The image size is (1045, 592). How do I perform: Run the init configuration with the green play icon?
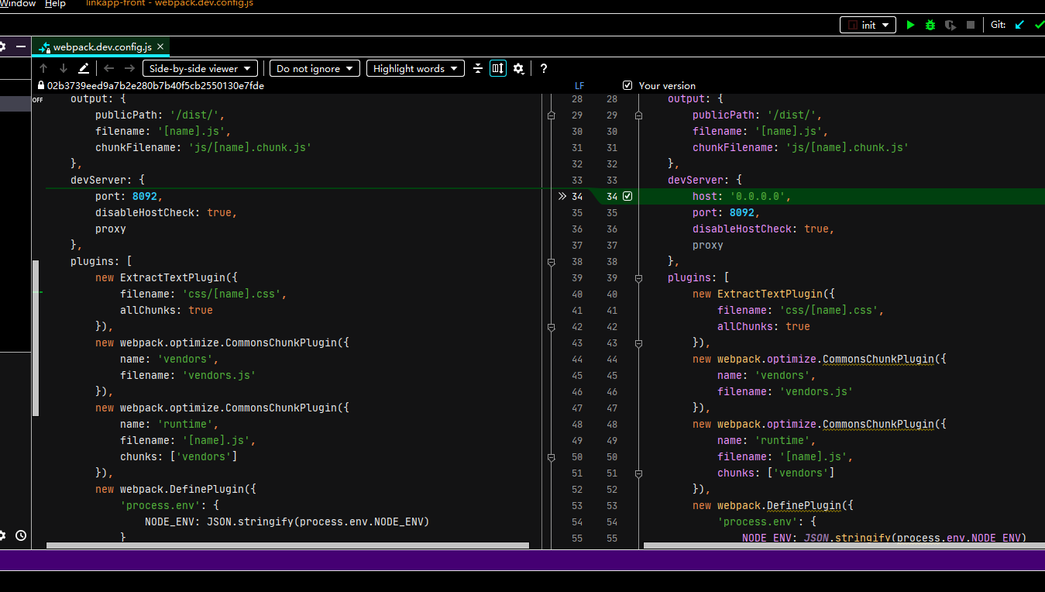(910, 25)
